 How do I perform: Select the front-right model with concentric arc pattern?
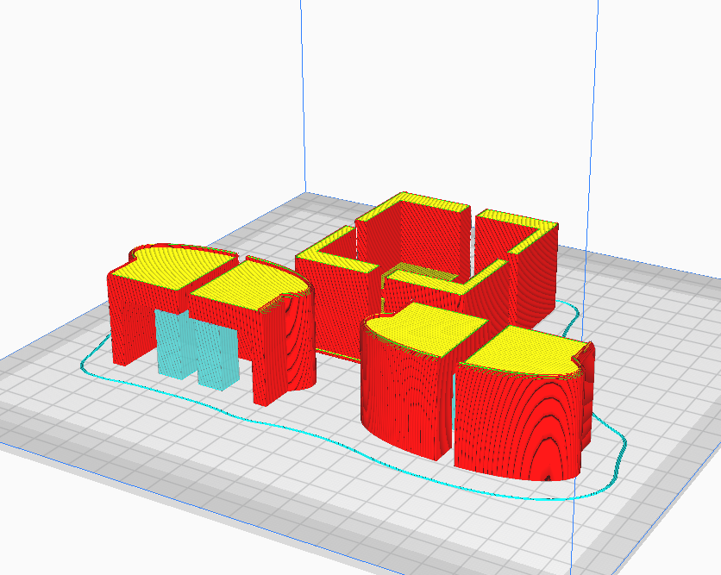pos(524,404)
